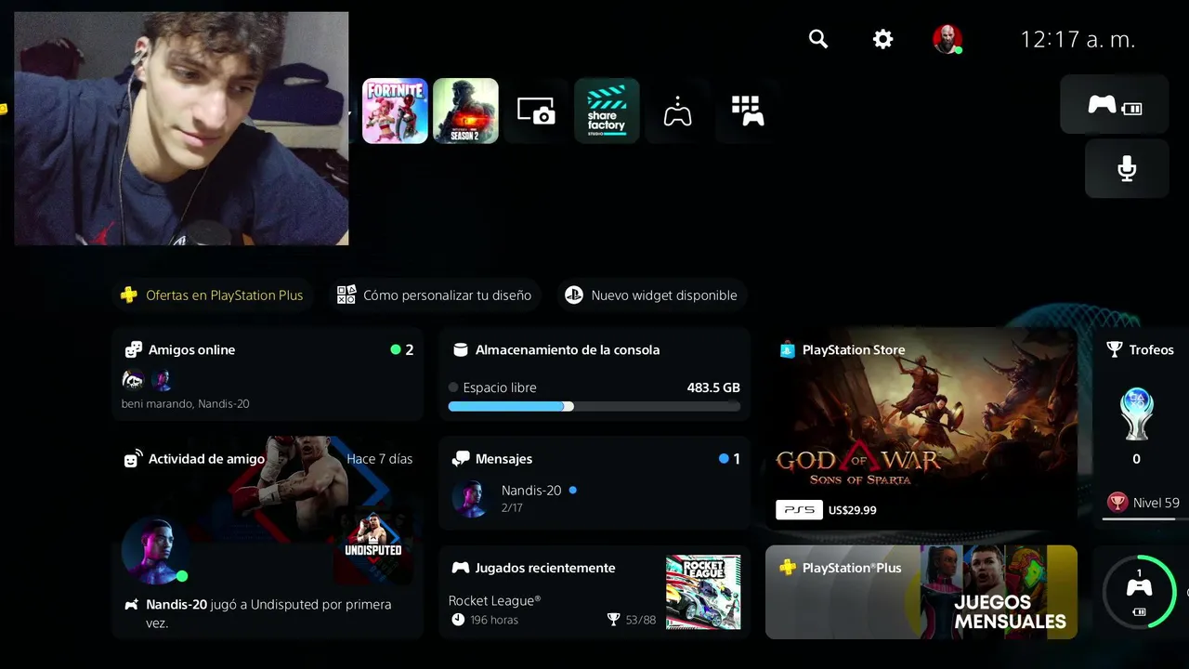
Task: Click the online friends count 2
Action: 402,350
